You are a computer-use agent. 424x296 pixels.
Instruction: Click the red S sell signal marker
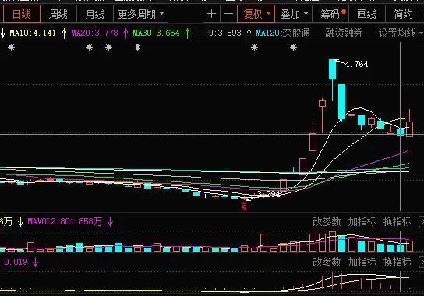pyautogui.click(x=244, y=207)
